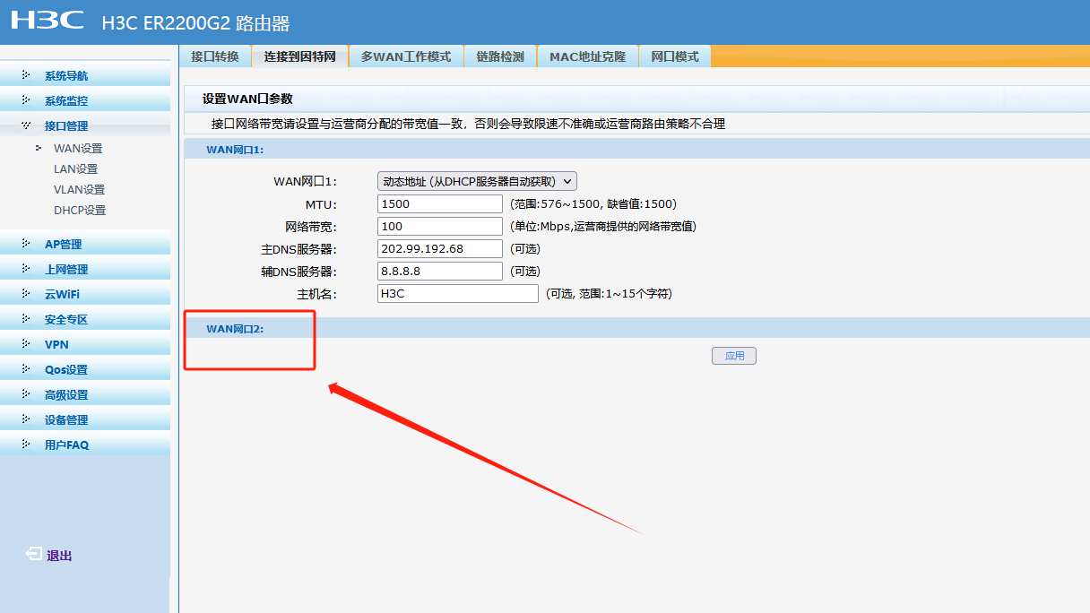Viewport: 1090px width, 613px height.
Task: Click the arrow icon beside 系统监控
Action: tap(26, 100)
